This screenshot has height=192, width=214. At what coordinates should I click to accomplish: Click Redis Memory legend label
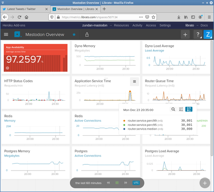pos(10,121)
